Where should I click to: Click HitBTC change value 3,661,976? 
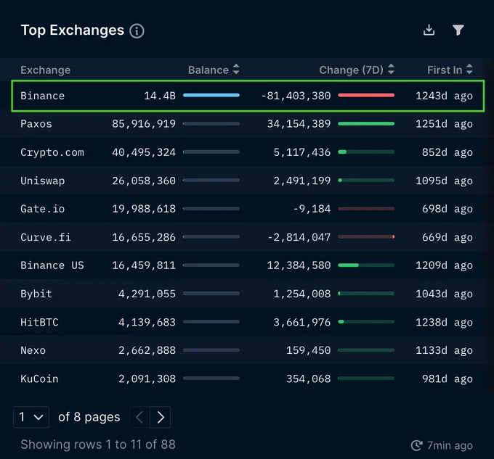pyautogui.click(x=302, y=322)
